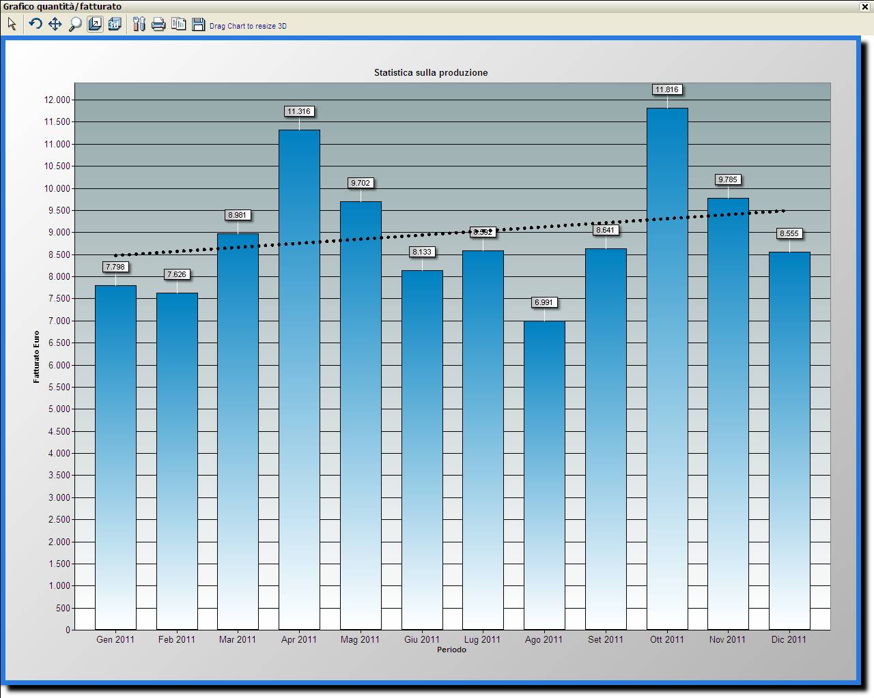Viewport: 874px width, 698px height.
Task: Close the Grafico quantità/fatturato window
Action: (864, 6)
